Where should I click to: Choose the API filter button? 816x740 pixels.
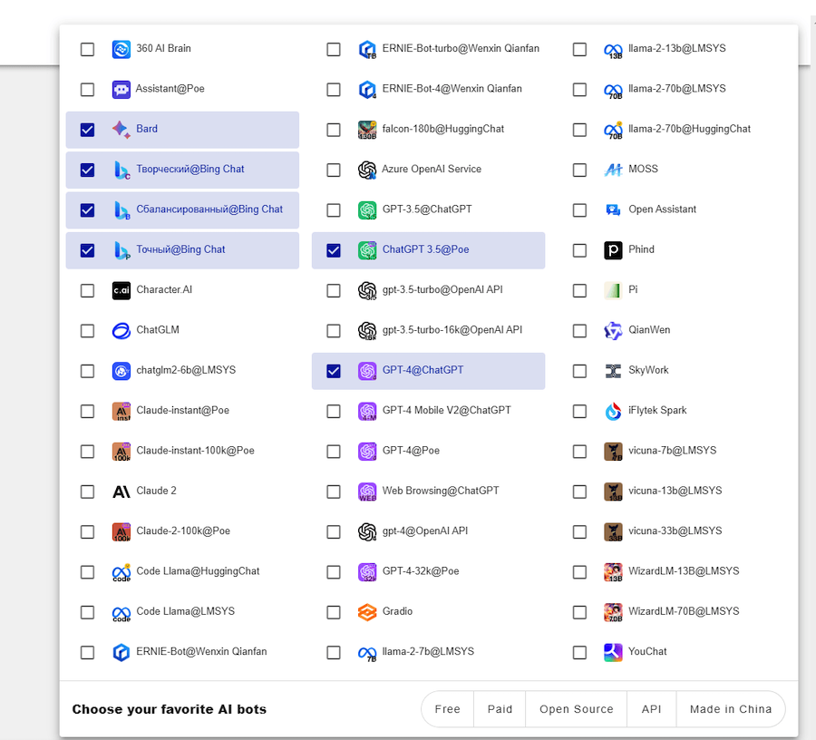(x=651, y=709)
